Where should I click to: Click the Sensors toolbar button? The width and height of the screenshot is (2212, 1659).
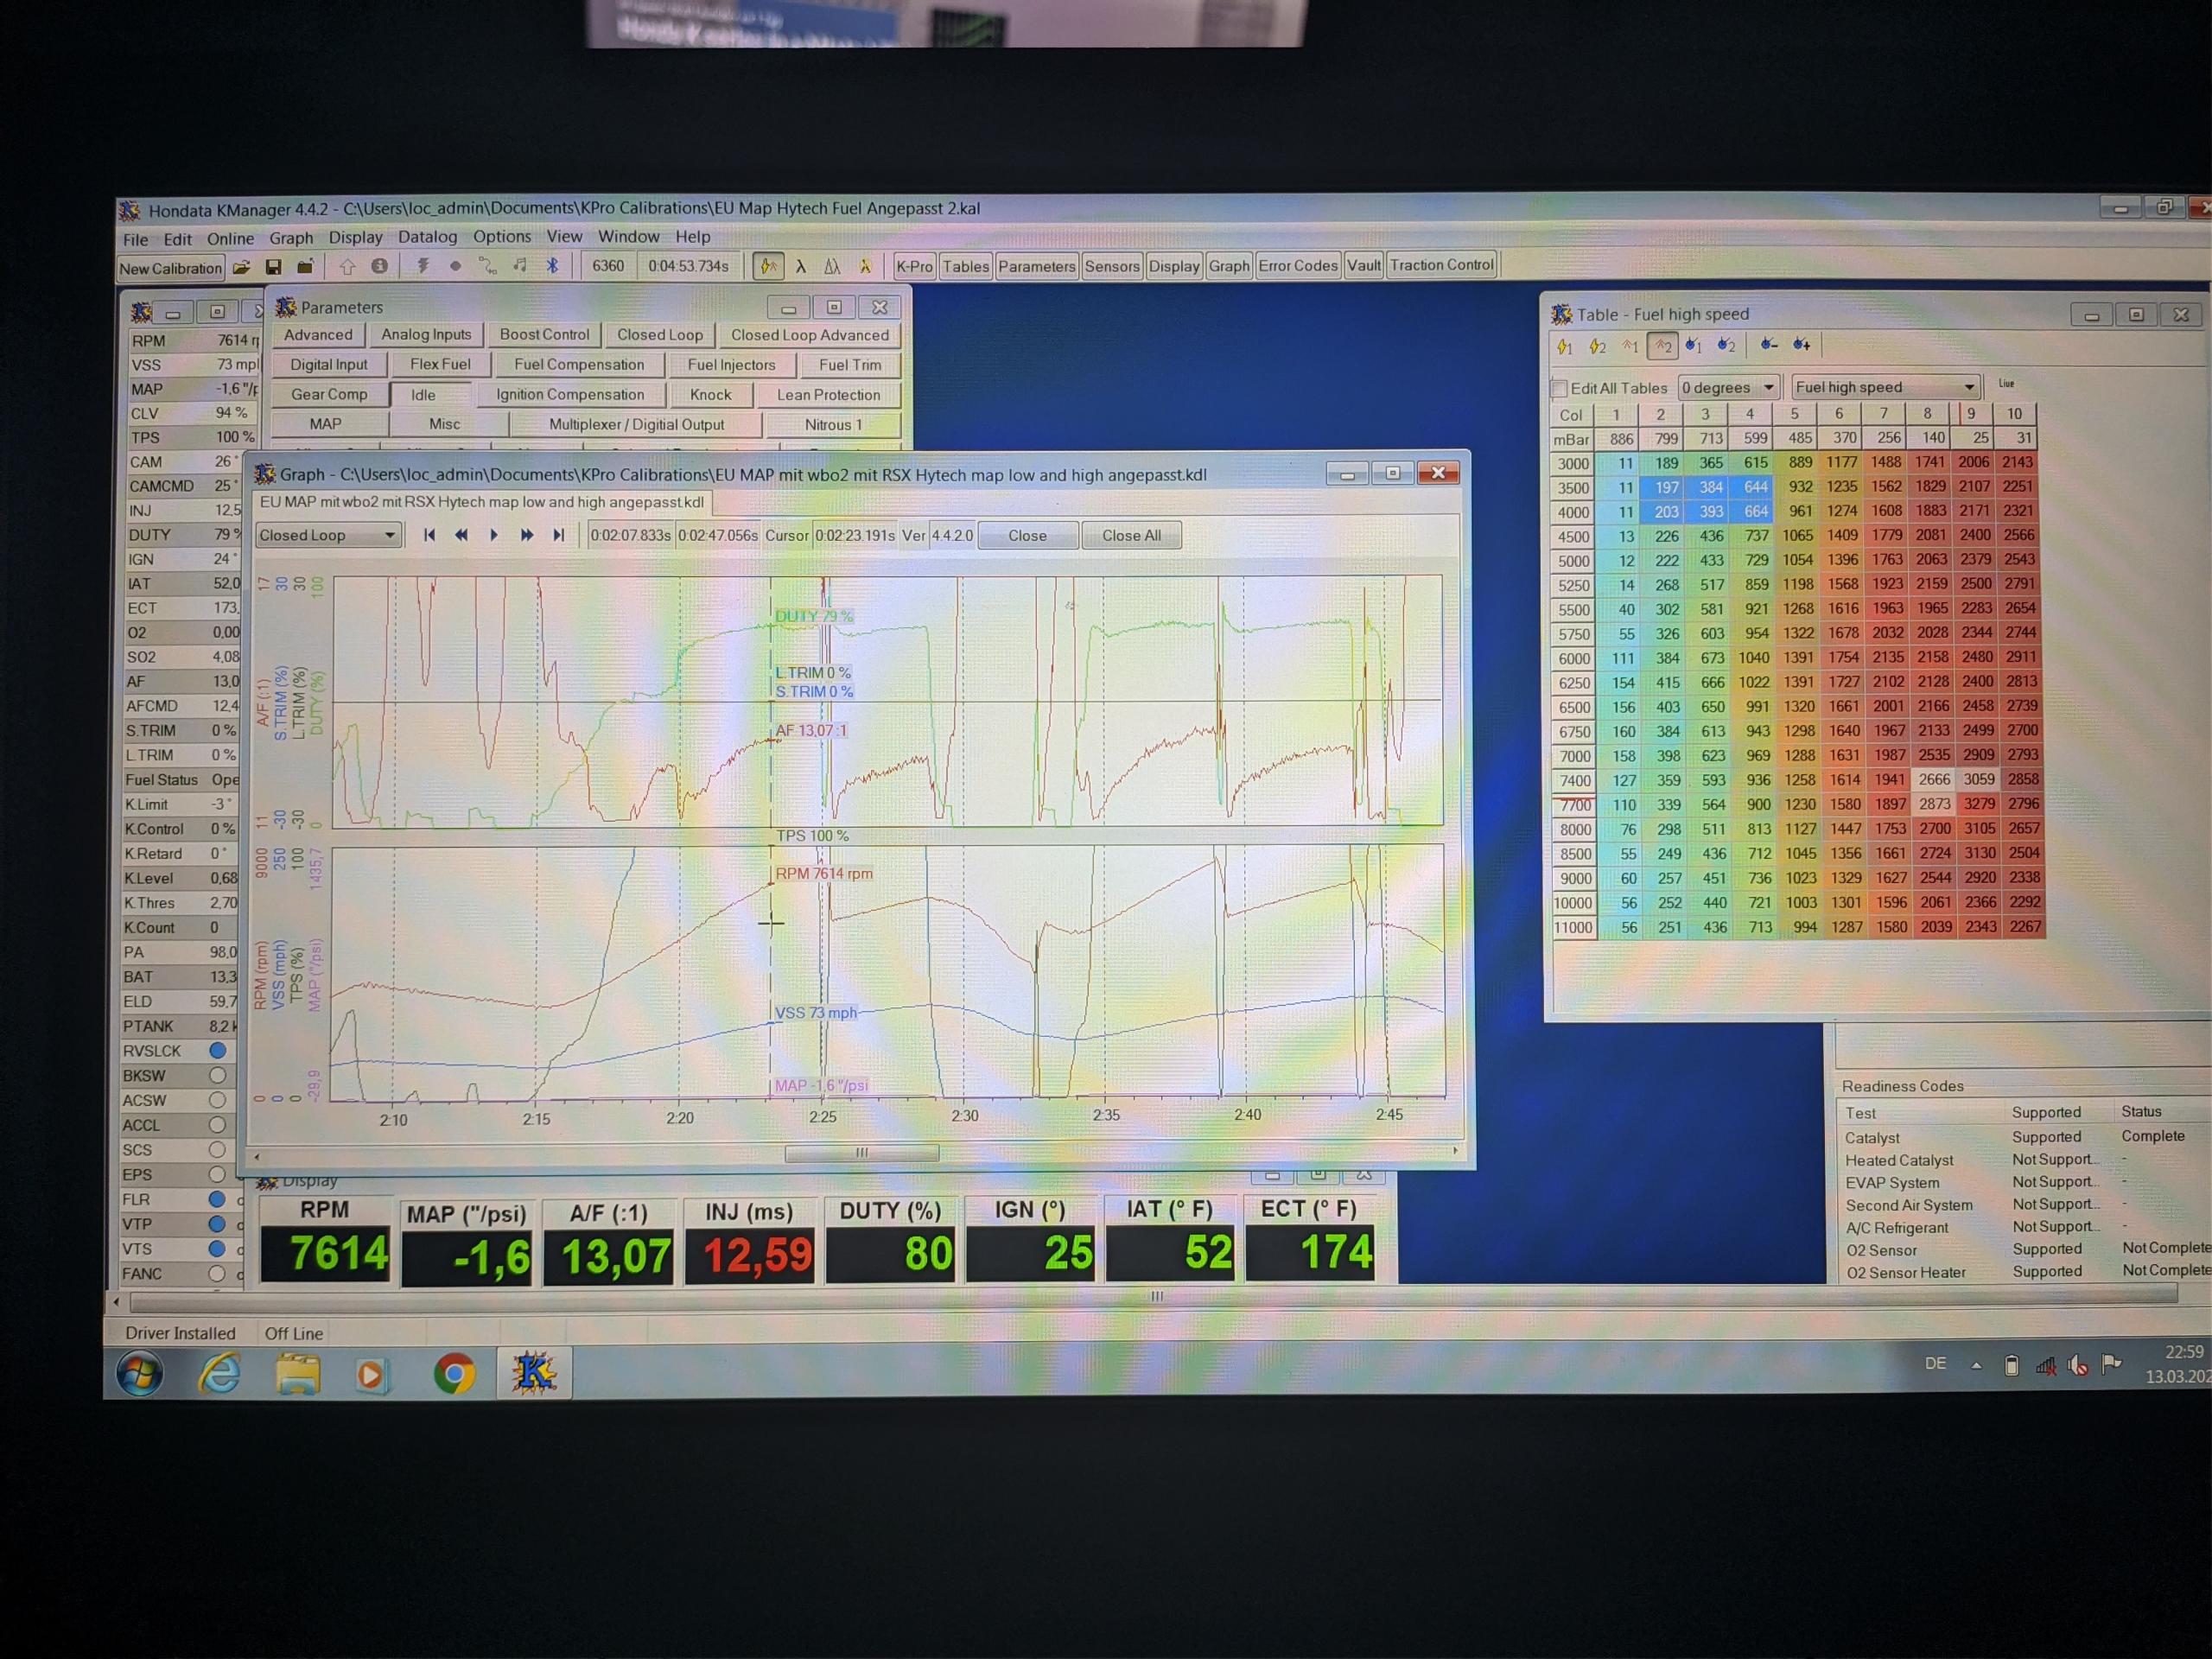click(x=1112, y=266)
